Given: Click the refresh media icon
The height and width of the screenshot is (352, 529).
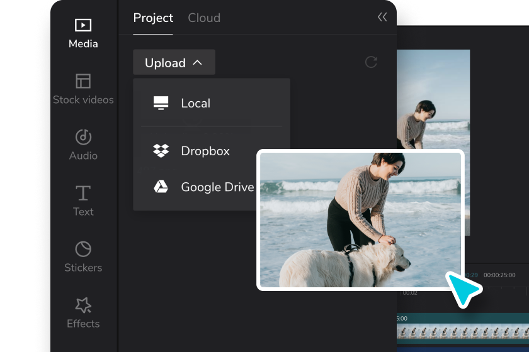Looking at the screenshot, I should point(371,62).
